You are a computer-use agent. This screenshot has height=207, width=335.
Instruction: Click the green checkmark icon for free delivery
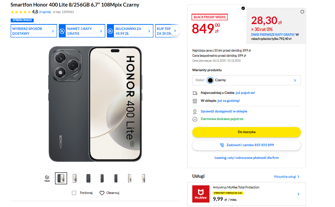click(x=195, y=119)
